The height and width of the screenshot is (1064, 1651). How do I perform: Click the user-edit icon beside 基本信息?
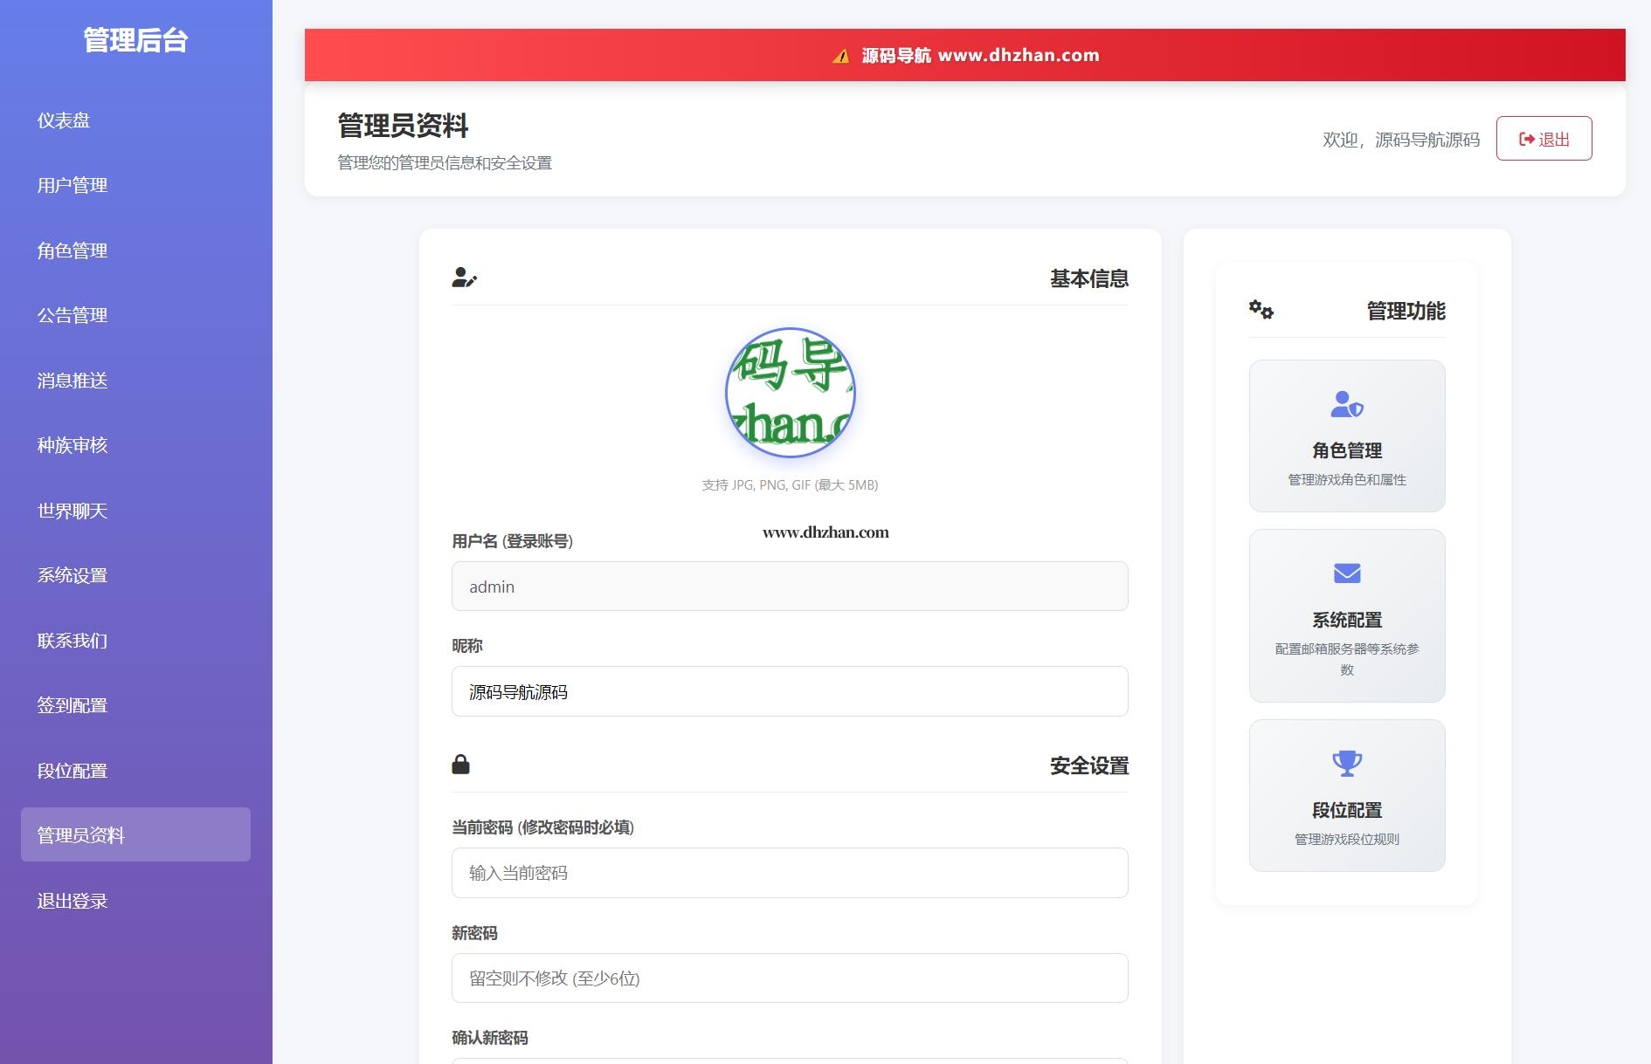click(x=464, y=278)
